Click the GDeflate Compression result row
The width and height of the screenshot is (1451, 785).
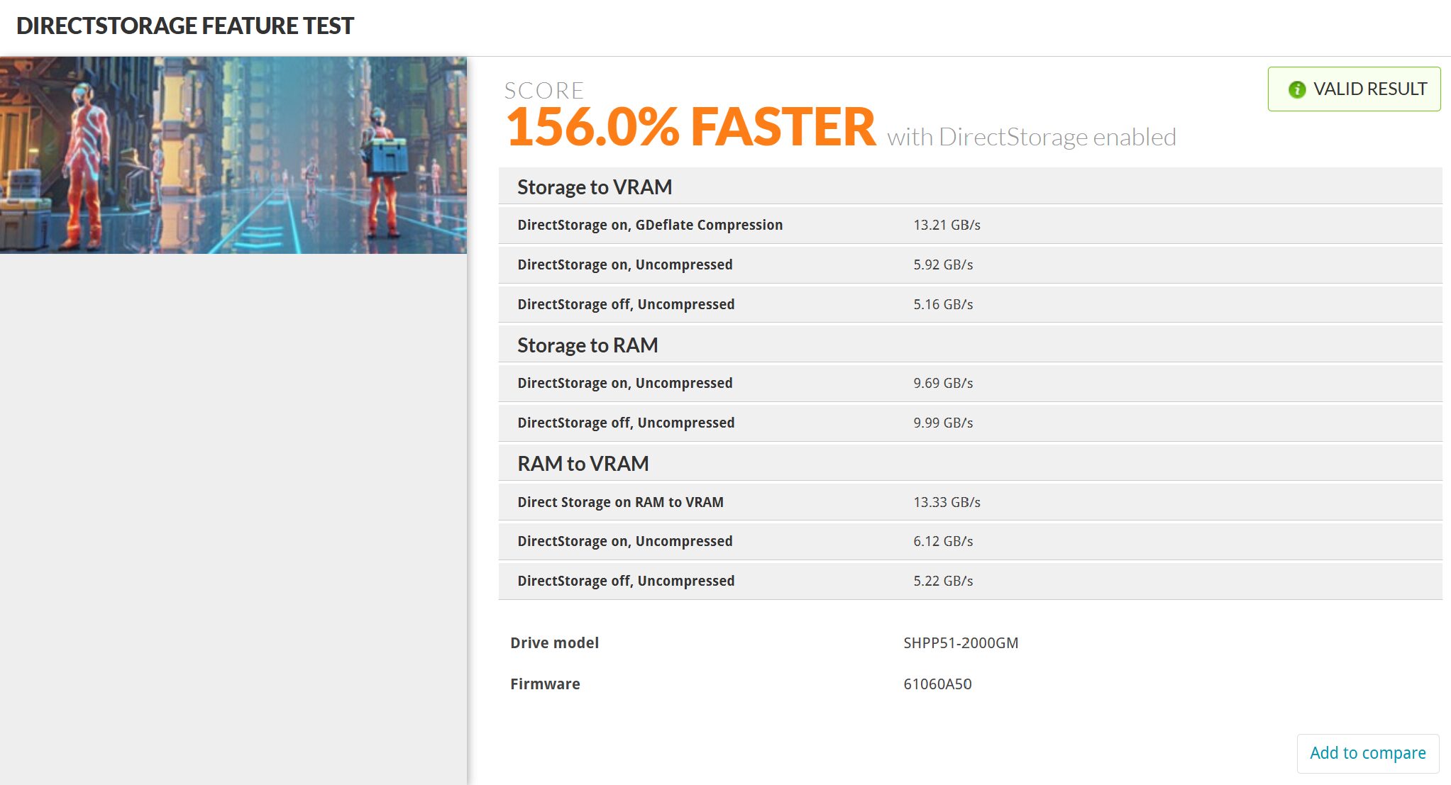click(650, 225)
